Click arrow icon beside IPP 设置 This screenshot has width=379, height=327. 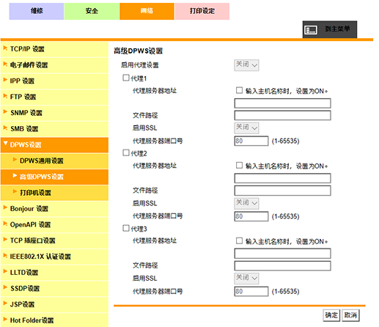click(x=5, y=80)
